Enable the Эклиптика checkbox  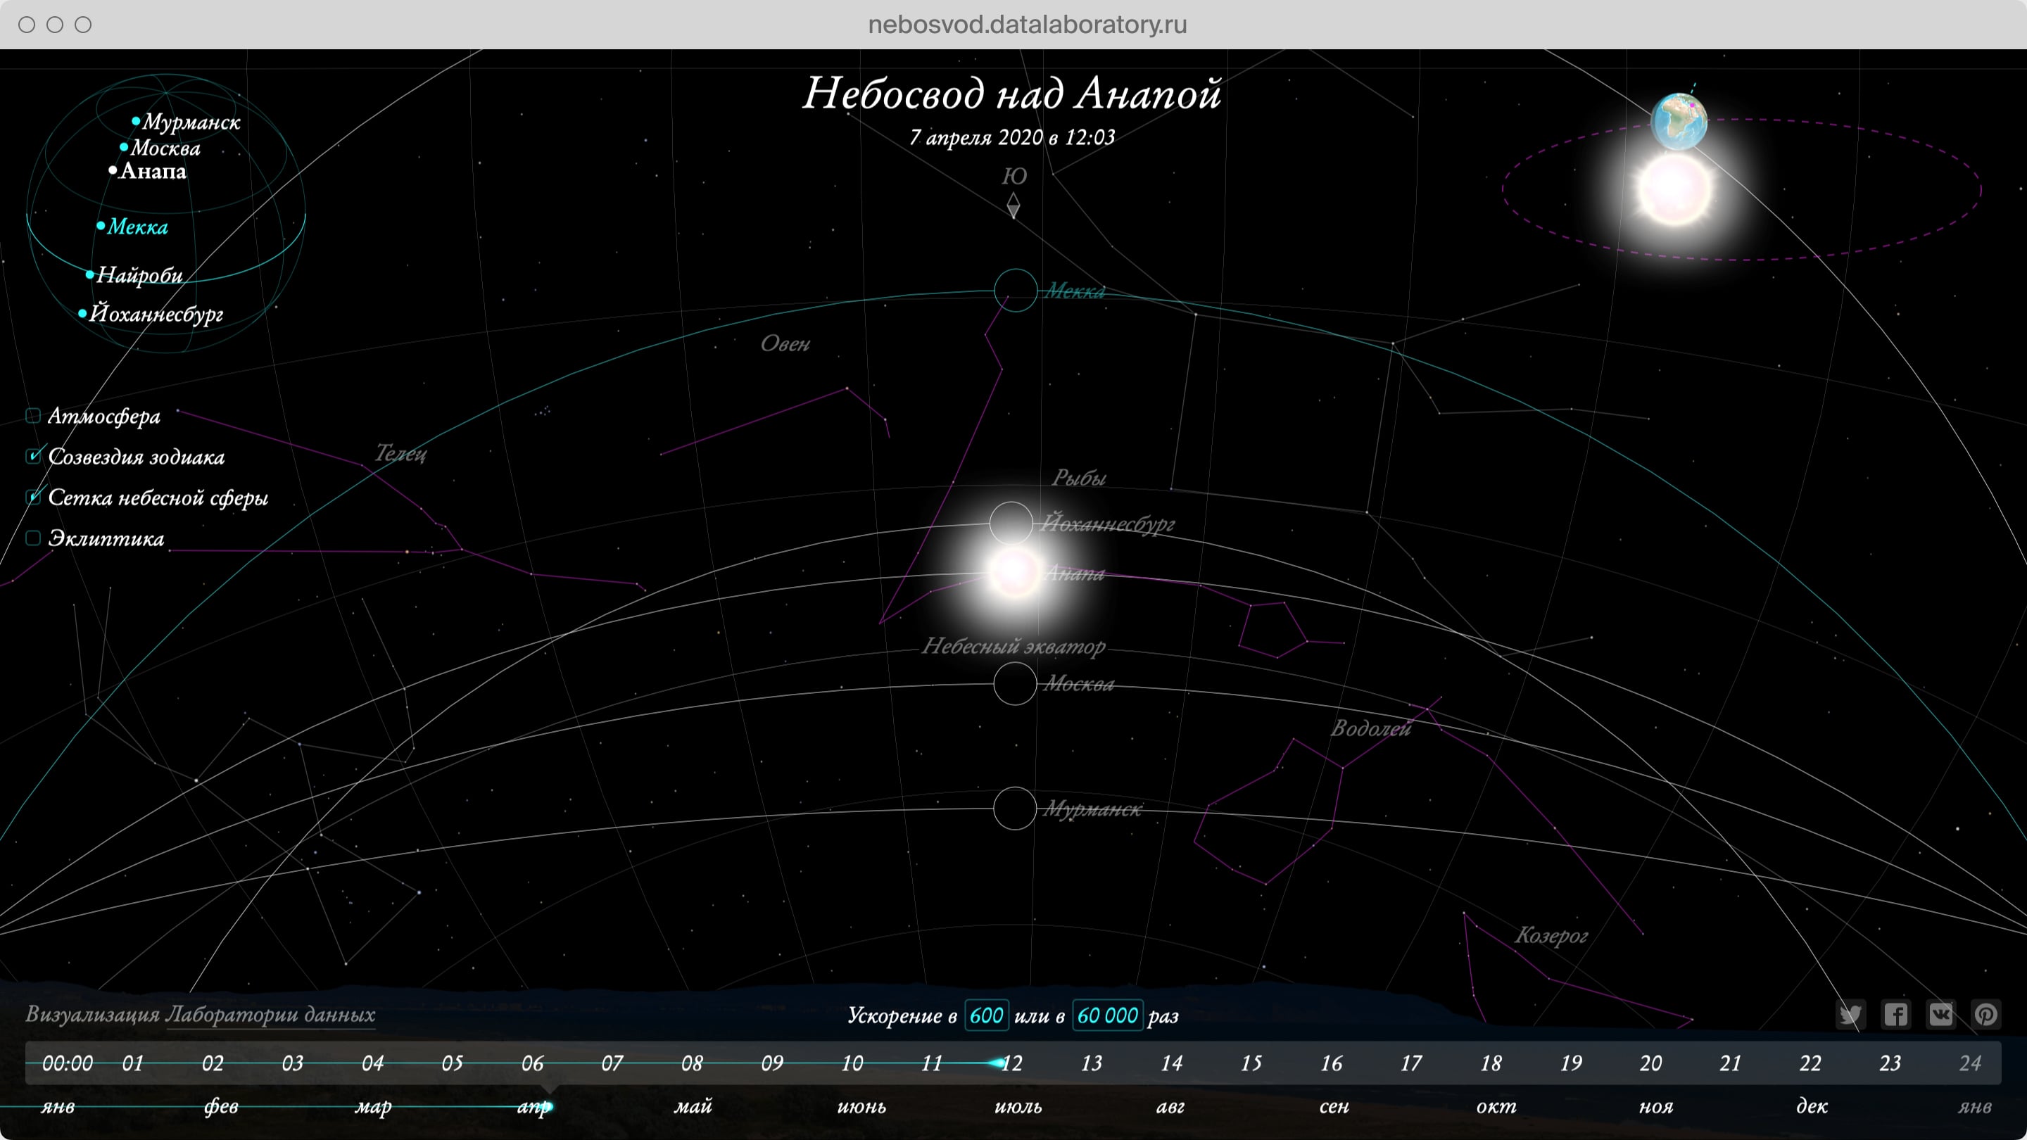click(33, 538)
